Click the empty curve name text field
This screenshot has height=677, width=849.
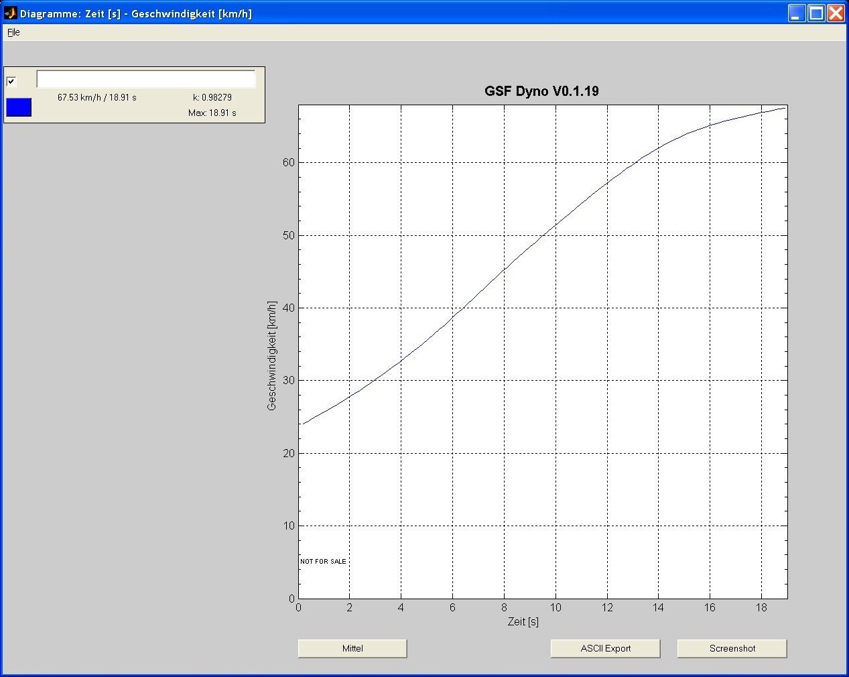145,79
